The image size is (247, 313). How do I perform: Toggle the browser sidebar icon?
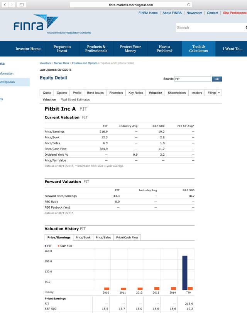click(x=22, y=5)
